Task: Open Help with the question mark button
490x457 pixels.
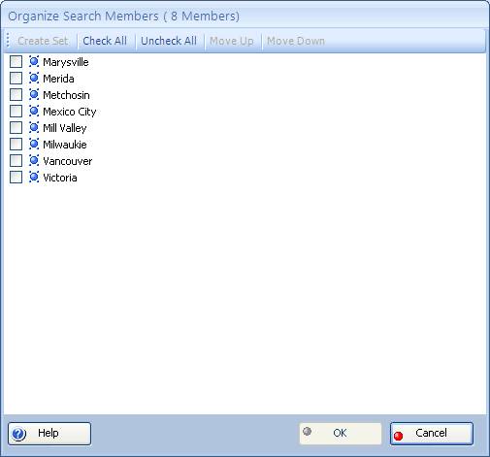Action: coord(49,434)
